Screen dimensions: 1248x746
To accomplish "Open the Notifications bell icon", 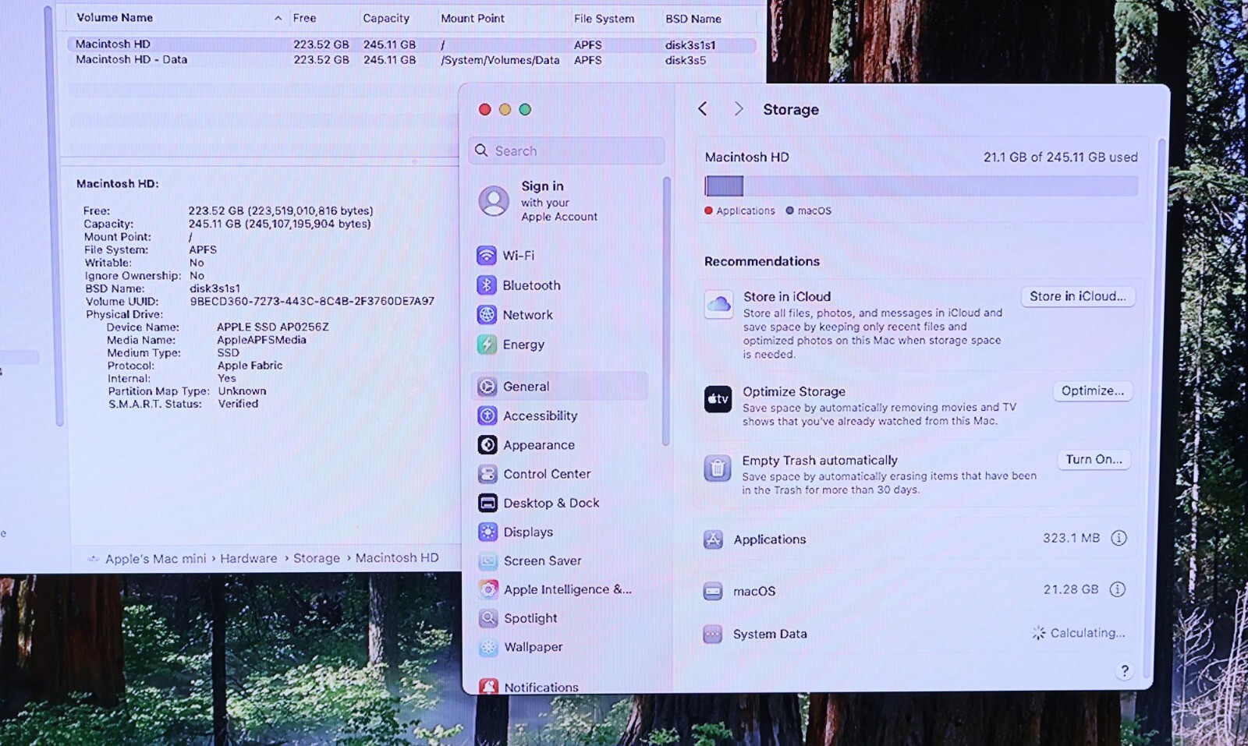I will (x=488, y=686).
